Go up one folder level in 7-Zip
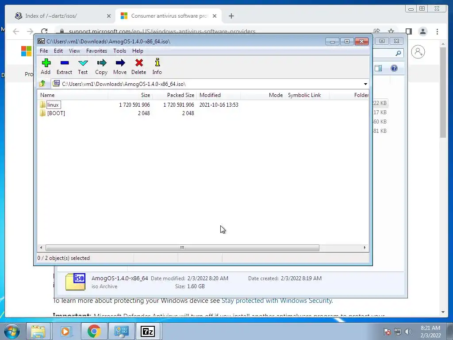453x340 pixels. point(42,84)
